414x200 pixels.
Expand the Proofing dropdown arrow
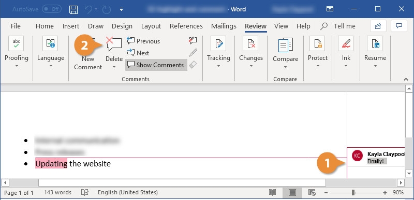tap(17, 66)
